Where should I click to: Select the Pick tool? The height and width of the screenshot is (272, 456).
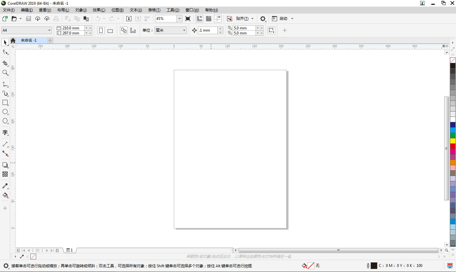tap(5, 42)
